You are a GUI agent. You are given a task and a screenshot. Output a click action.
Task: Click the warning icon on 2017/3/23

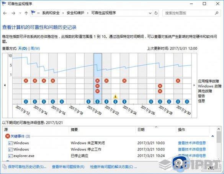[115, 96]
